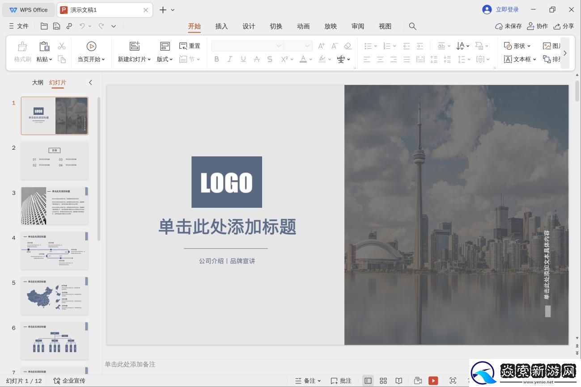The height and width of the screenshot is (387, 581).
Task: Open the search magnifier icon
Action: pos(412,26)
